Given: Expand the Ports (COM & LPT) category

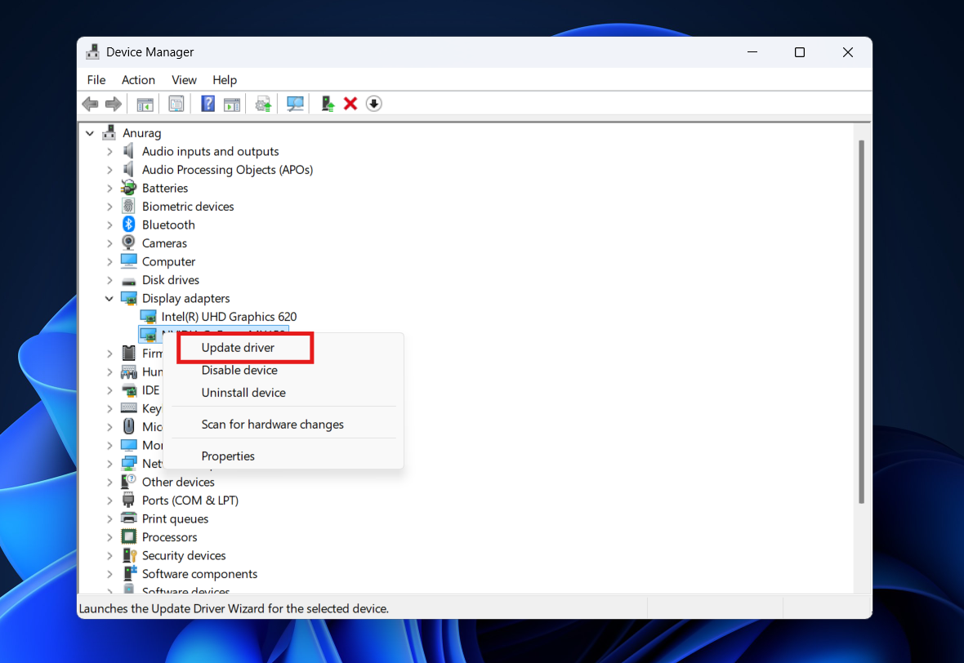Looking at the screenshot, I should point(110,500).
